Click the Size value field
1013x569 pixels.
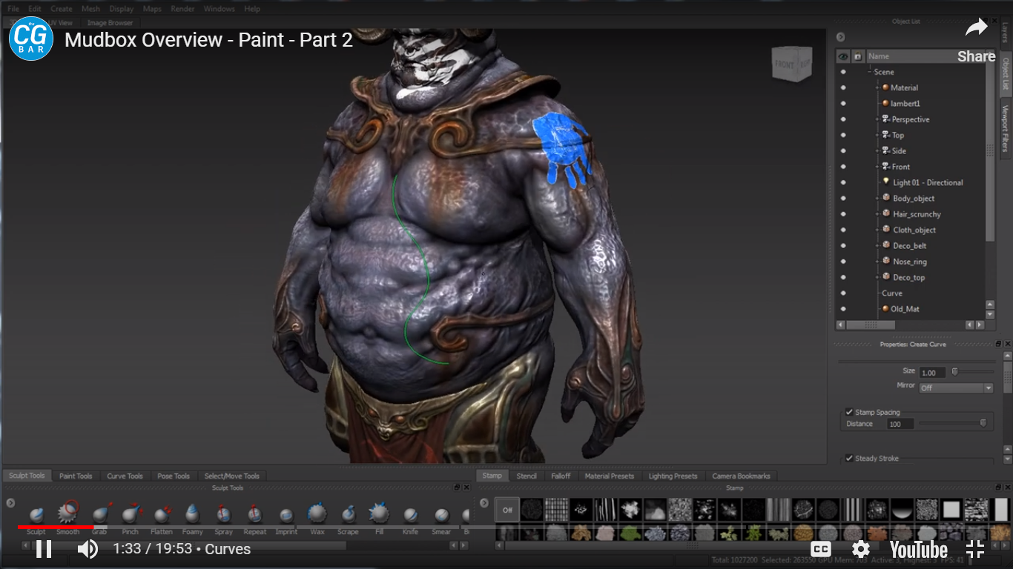point(933,373)
